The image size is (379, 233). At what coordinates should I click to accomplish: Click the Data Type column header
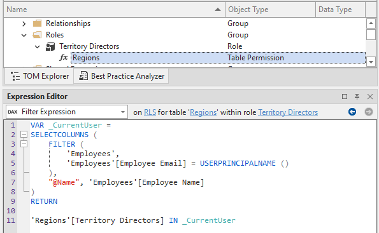[x=340, y=10]
